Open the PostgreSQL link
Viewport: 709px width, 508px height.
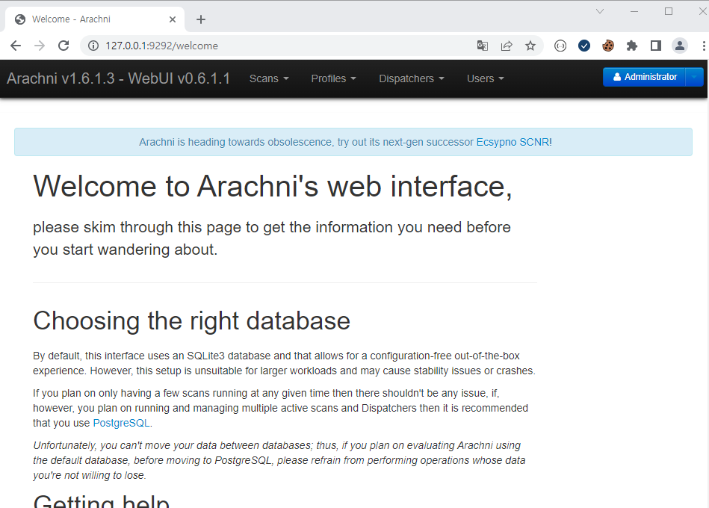121,423
